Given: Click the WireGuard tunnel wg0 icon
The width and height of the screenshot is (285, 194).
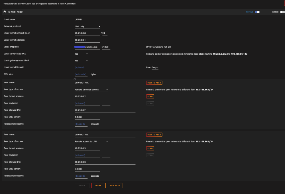Looking at the screenshot, I should [5, 12].
